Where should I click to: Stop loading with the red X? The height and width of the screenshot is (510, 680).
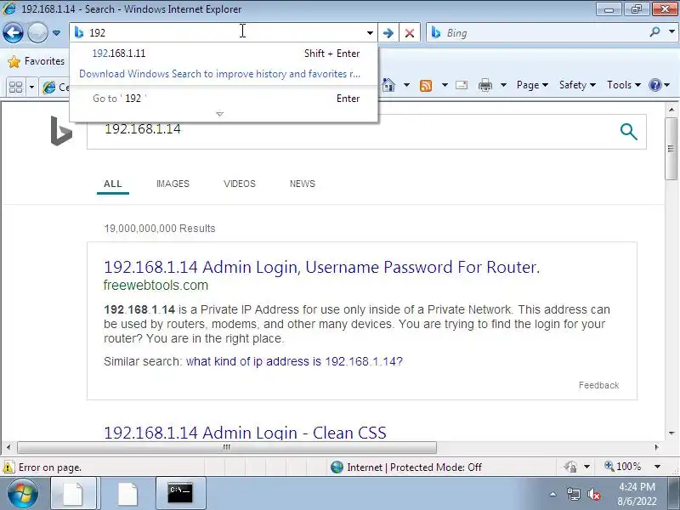pyautogui.click(x=410, y=33)
